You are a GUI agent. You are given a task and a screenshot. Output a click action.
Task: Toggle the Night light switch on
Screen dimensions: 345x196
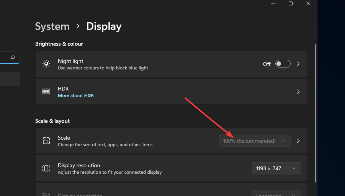283,64
